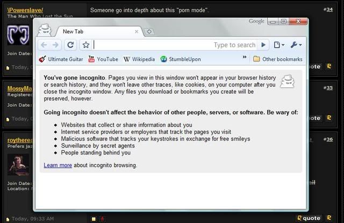Select the New Tab tab
The height and width of the screenshot is (223, 344).
click(x=99, y=32)
